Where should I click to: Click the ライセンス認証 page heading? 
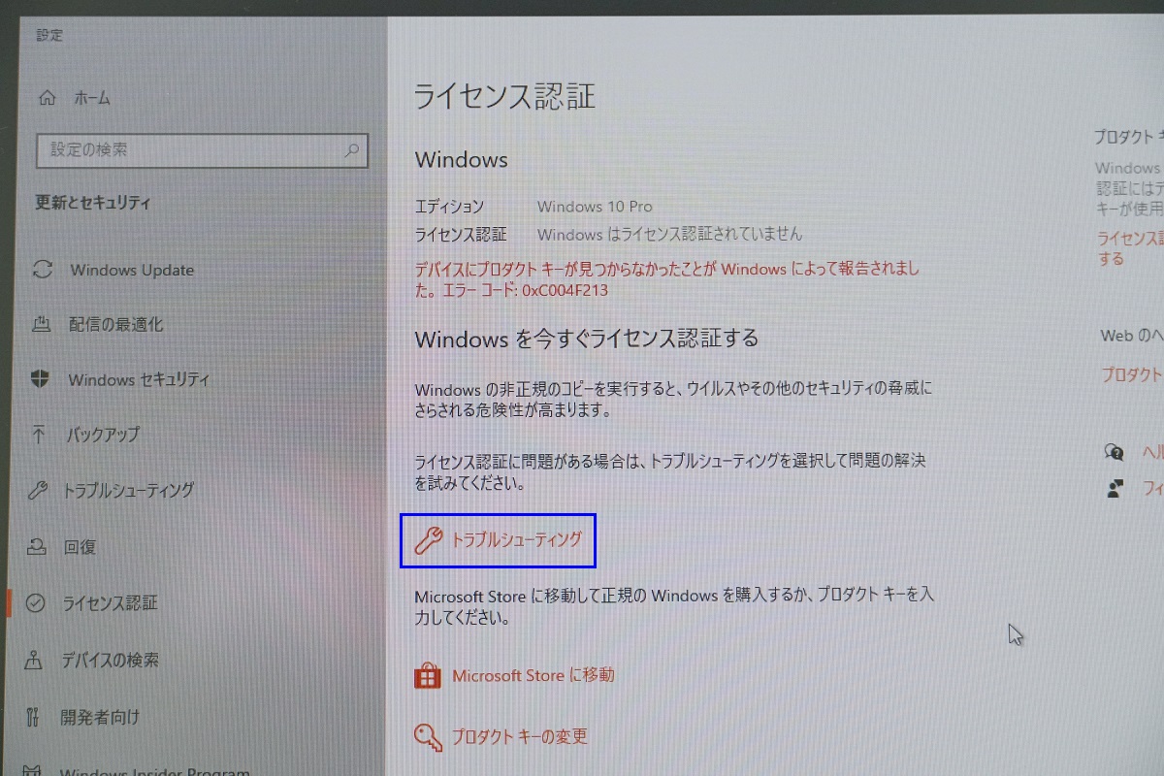point(504,97)
